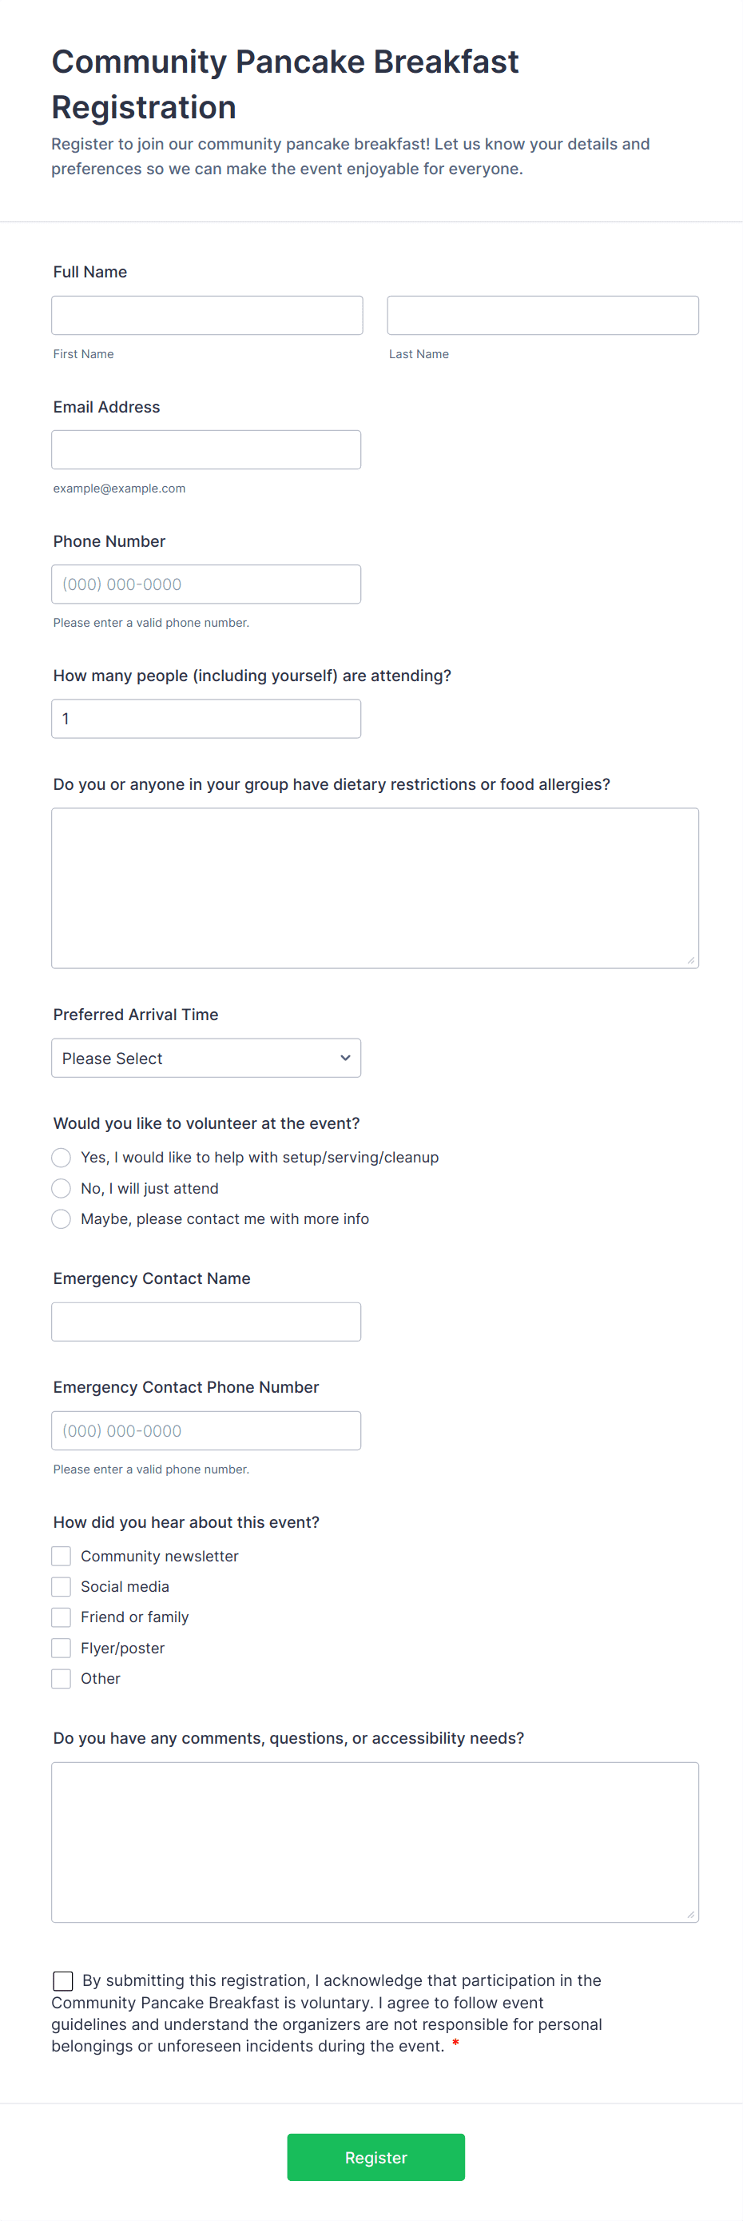Click the Emergency Contact Name field
Image resolution: width=743 pixels, height=2221 pixels.
[x=206, y=1322]
